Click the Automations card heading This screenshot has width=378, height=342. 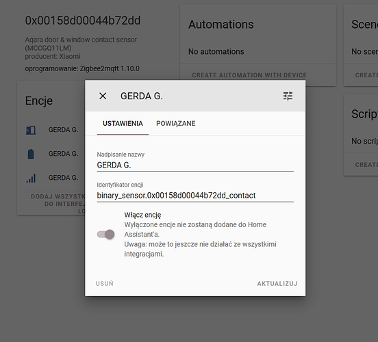220,25
